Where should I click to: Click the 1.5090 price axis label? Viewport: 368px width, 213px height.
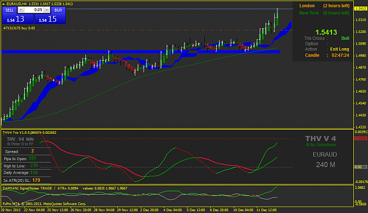coord(361,44)
